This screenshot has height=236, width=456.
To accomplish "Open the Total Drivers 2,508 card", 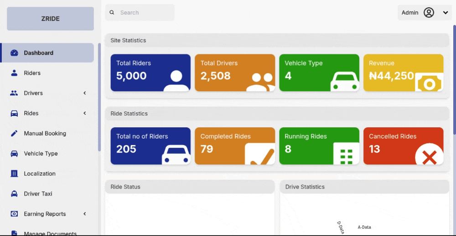I will pyautogui.click(x=235, y=73).
